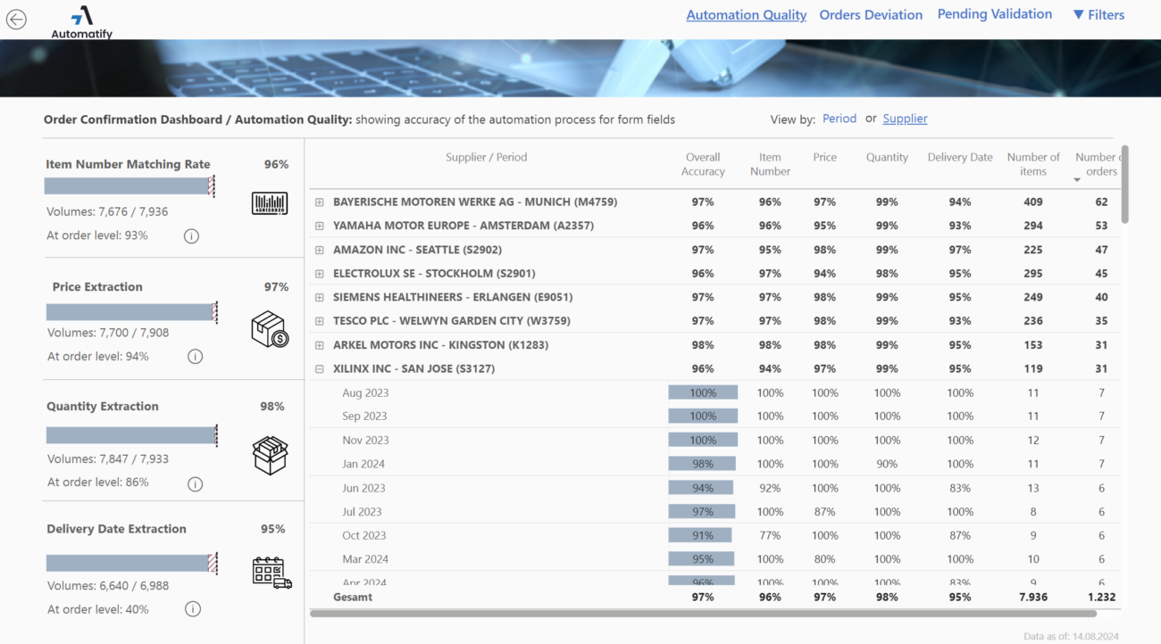Click sort arrow under Number of orders
The width and height of the screenshot is (1161, 644).
tap(1077, 180)
